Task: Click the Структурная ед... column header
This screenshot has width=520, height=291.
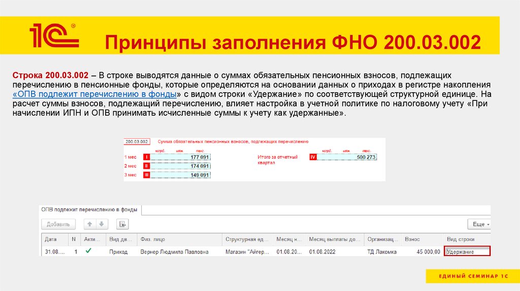Action: (x=247, y=239)
